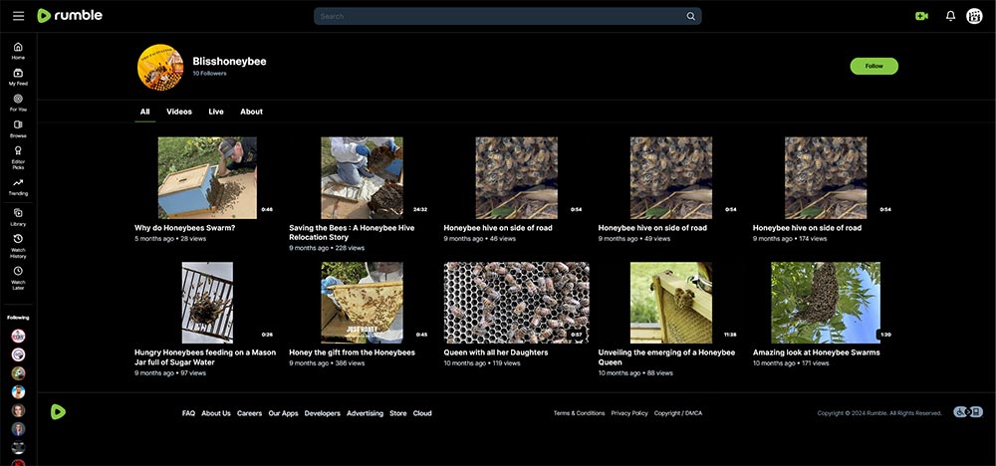Screen dimensions: 996x466
Task: Click the Blisshoneybee channel avatar
Action: coord(160,68)
